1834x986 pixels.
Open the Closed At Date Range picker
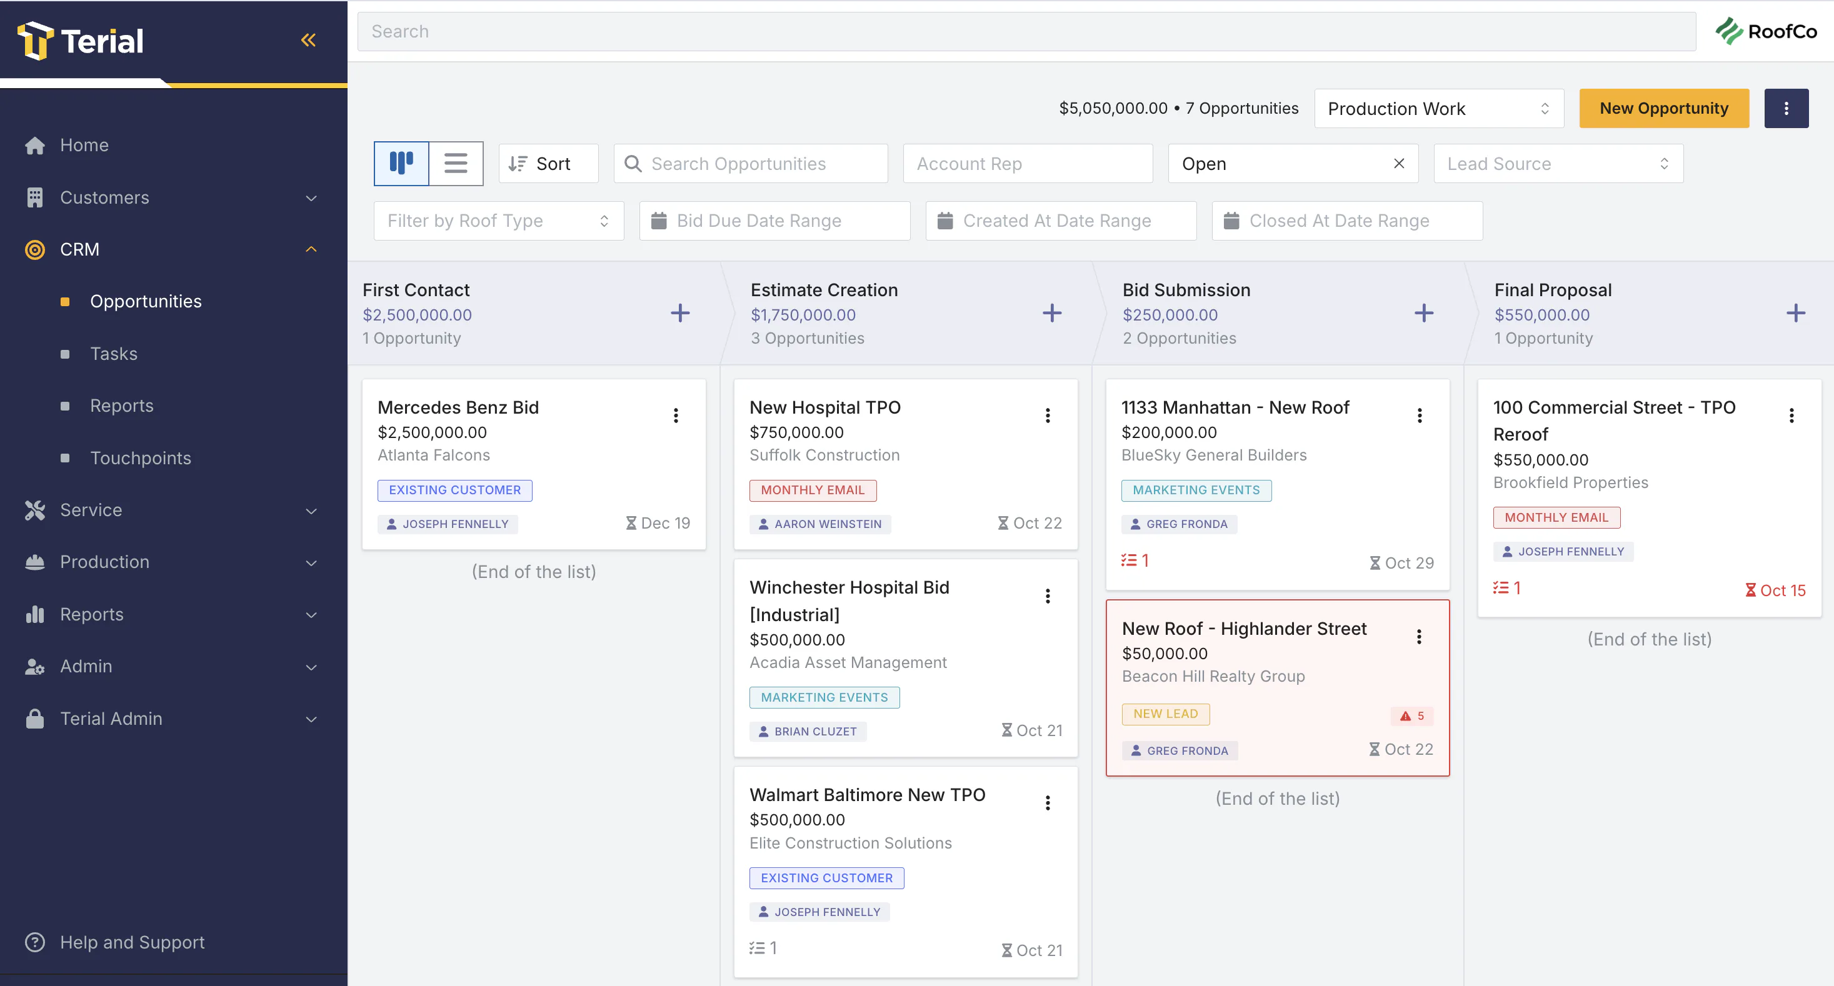click(1347, 221)
